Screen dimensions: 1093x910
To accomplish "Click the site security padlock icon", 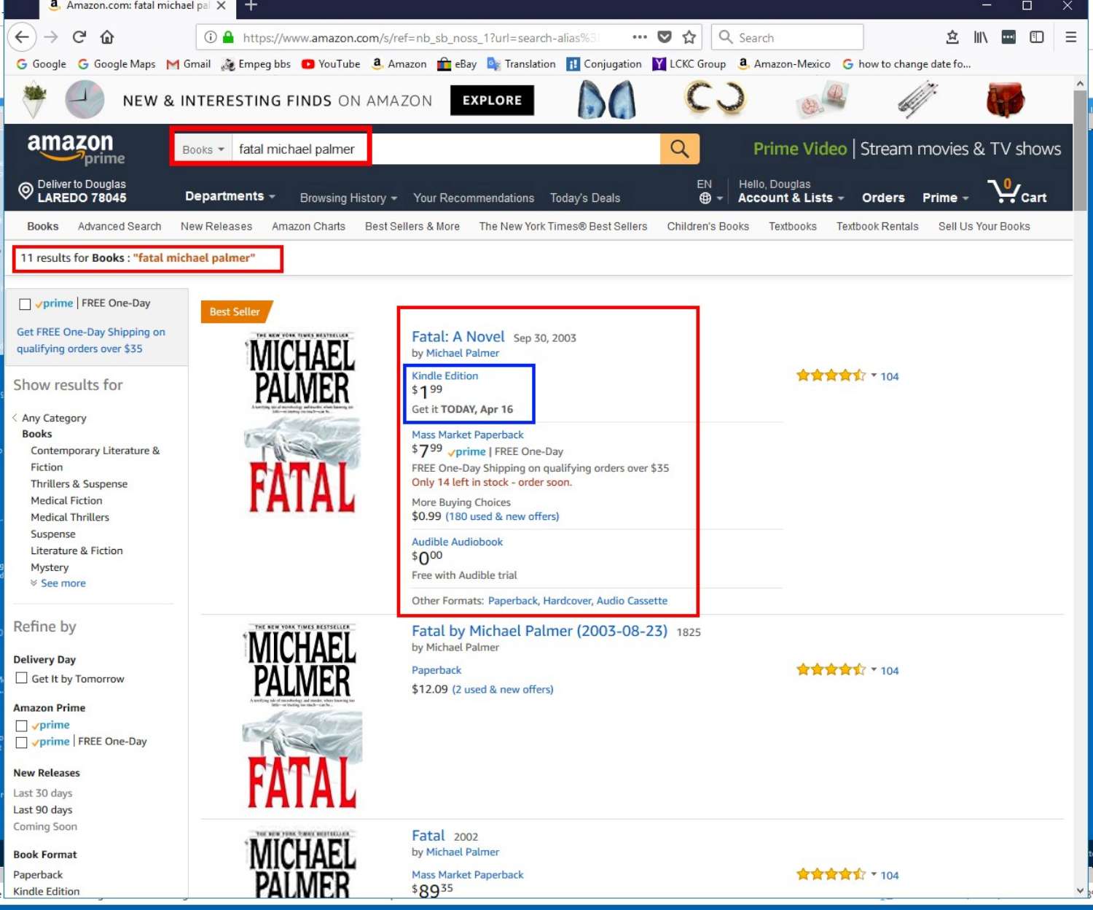I will coord(228,37).
